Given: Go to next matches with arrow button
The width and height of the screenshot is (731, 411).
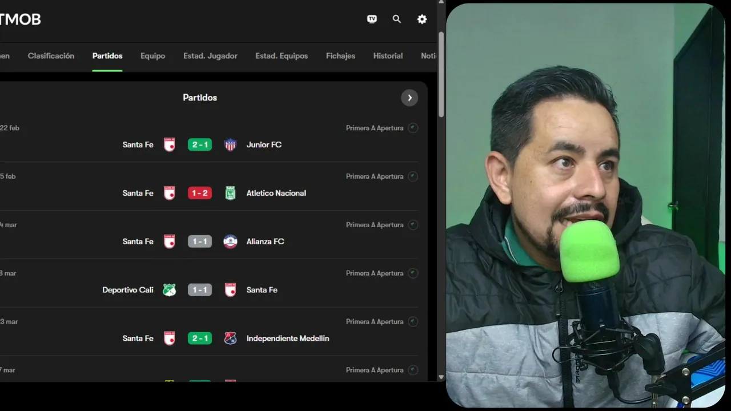Looking at the screenshot, I should [409, 98].
